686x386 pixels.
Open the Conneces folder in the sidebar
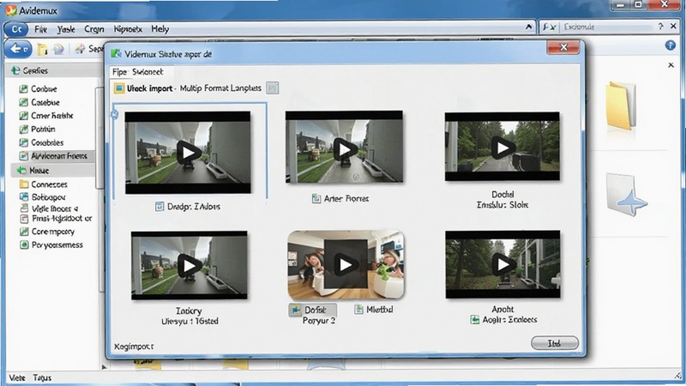point(49,184)
